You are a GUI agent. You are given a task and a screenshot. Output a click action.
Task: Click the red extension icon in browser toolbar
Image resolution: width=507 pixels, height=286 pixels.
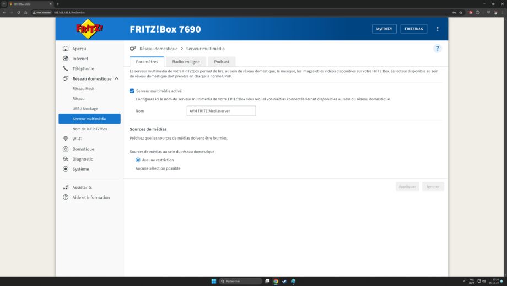tap(471, 12)
